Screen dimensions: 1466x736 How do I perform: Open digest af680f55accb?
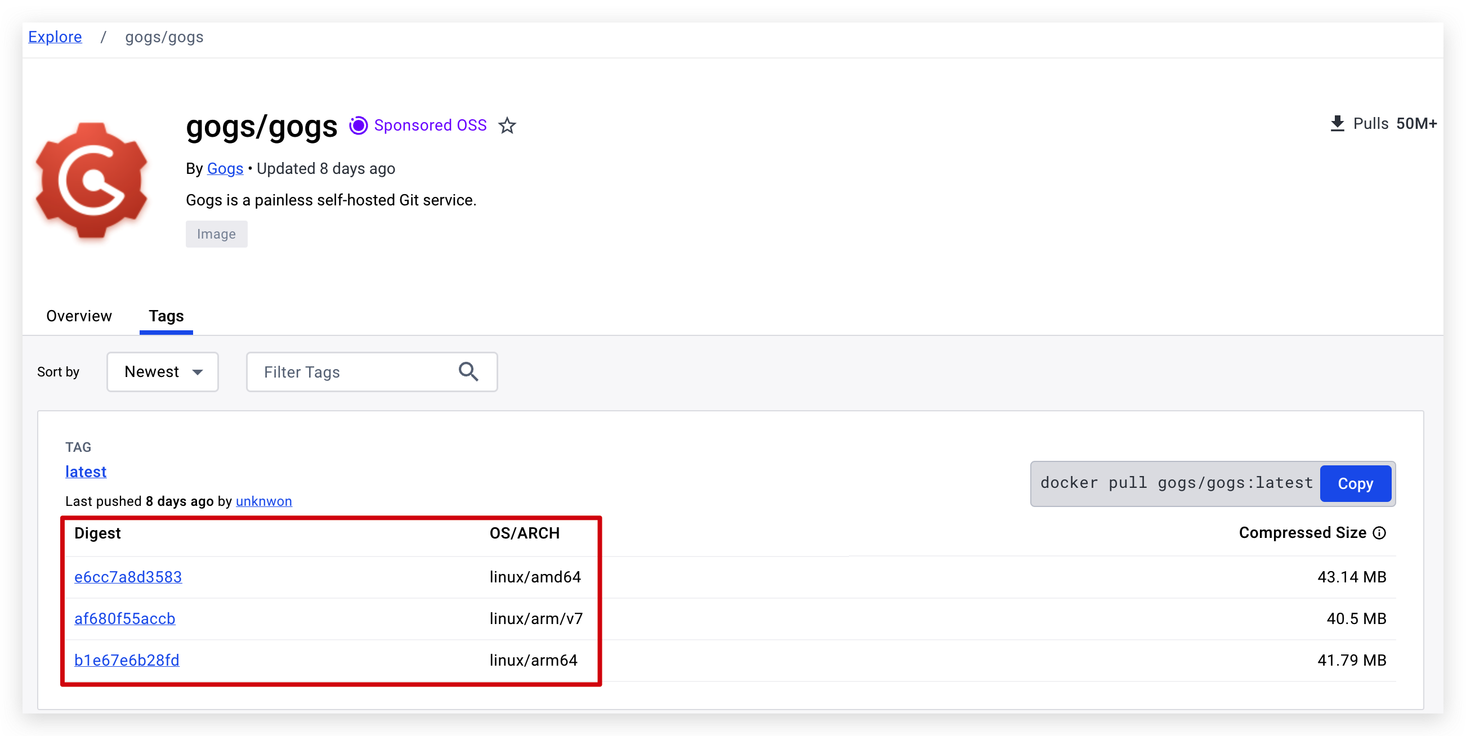pyautogui.click(x=124, y=618)
